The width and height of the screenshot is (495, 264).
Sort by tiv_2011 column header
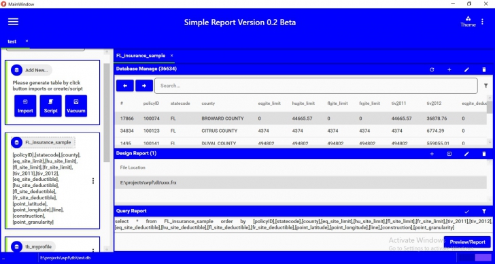point(398,103)
